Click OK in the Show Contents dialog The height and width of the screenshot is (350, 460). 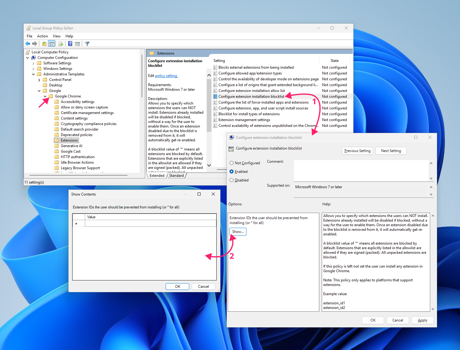click(x=178, y=287)
